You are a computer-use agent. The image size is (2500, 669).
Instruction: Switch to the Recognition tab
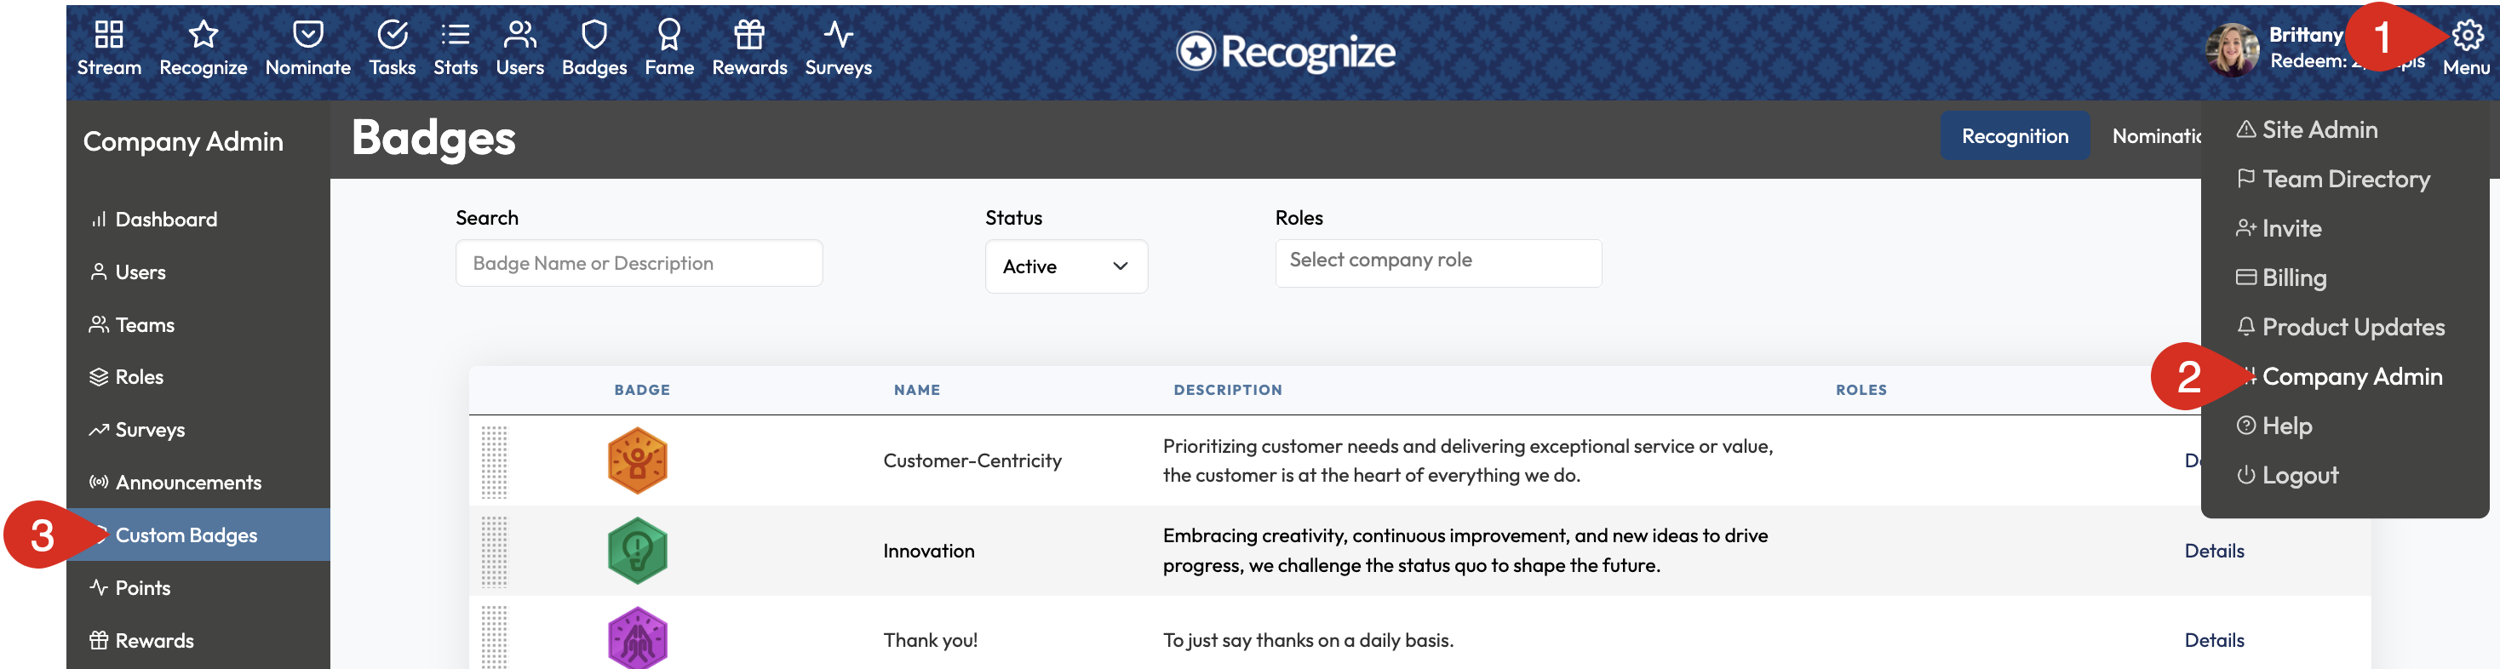point(2014,137)
